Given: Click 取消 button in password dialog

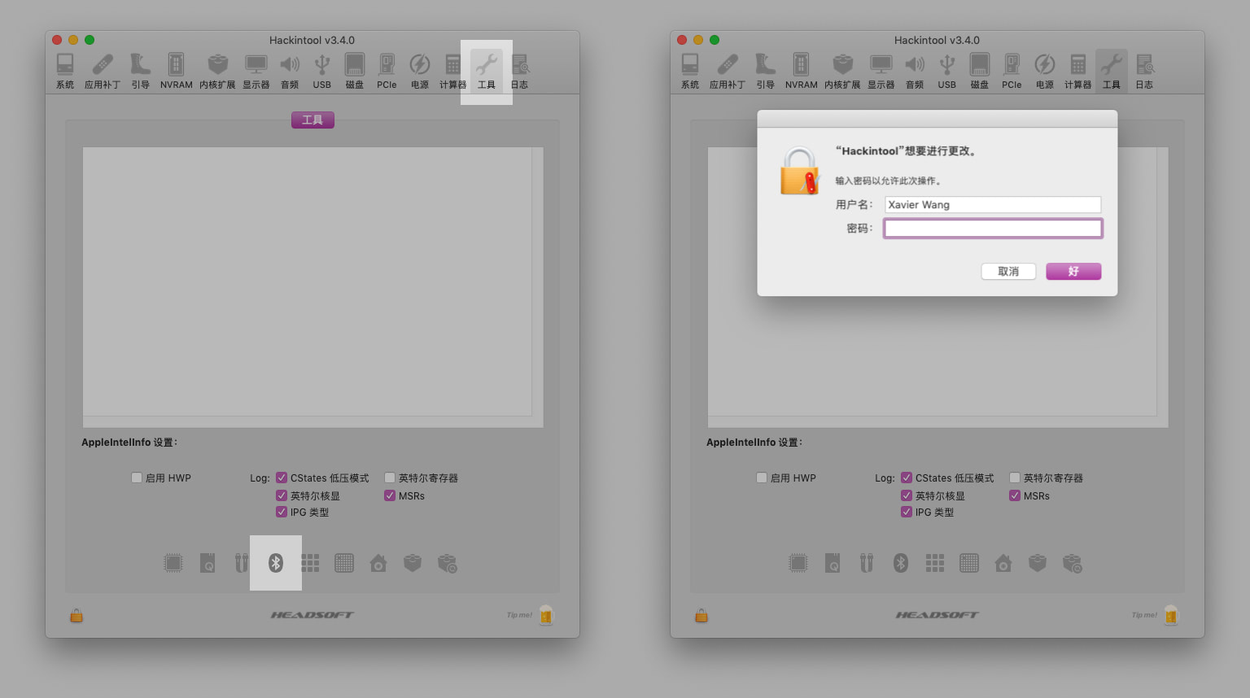Looking at the screenshot, I should 1008,271.
